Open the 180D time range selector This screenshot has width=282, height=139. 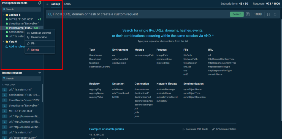click(x=258, y=14)
